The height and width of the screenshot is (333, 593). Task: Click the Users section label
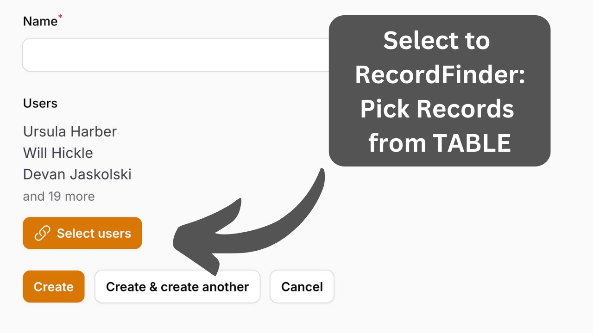(40, 103)
